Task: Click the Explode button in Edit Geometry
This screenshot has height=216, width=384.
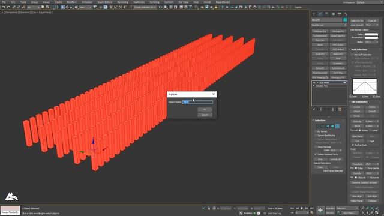Action: pyautogui.click(x=357, y=173)
